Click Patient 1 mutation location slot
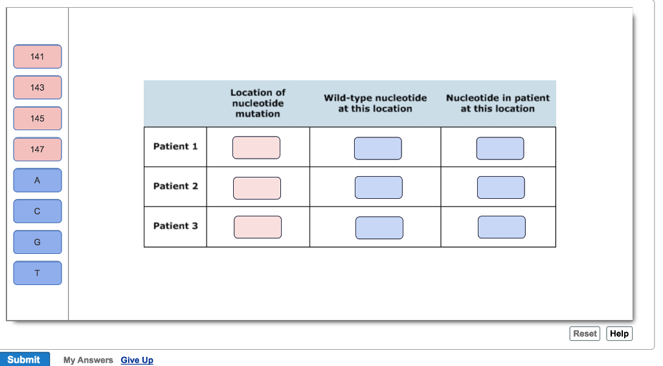 tap(256, 148)
